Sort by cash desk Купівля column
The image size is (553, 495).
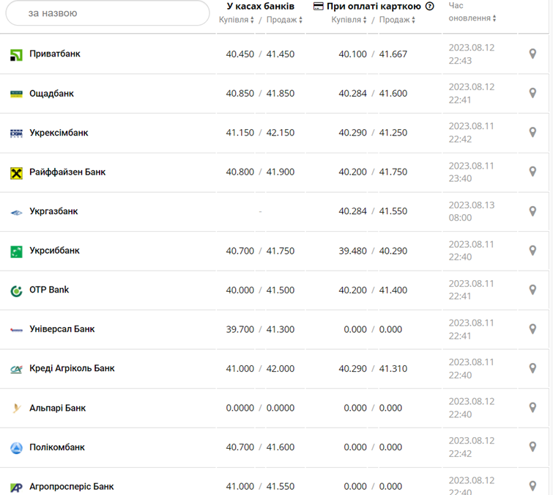[237, 20]
